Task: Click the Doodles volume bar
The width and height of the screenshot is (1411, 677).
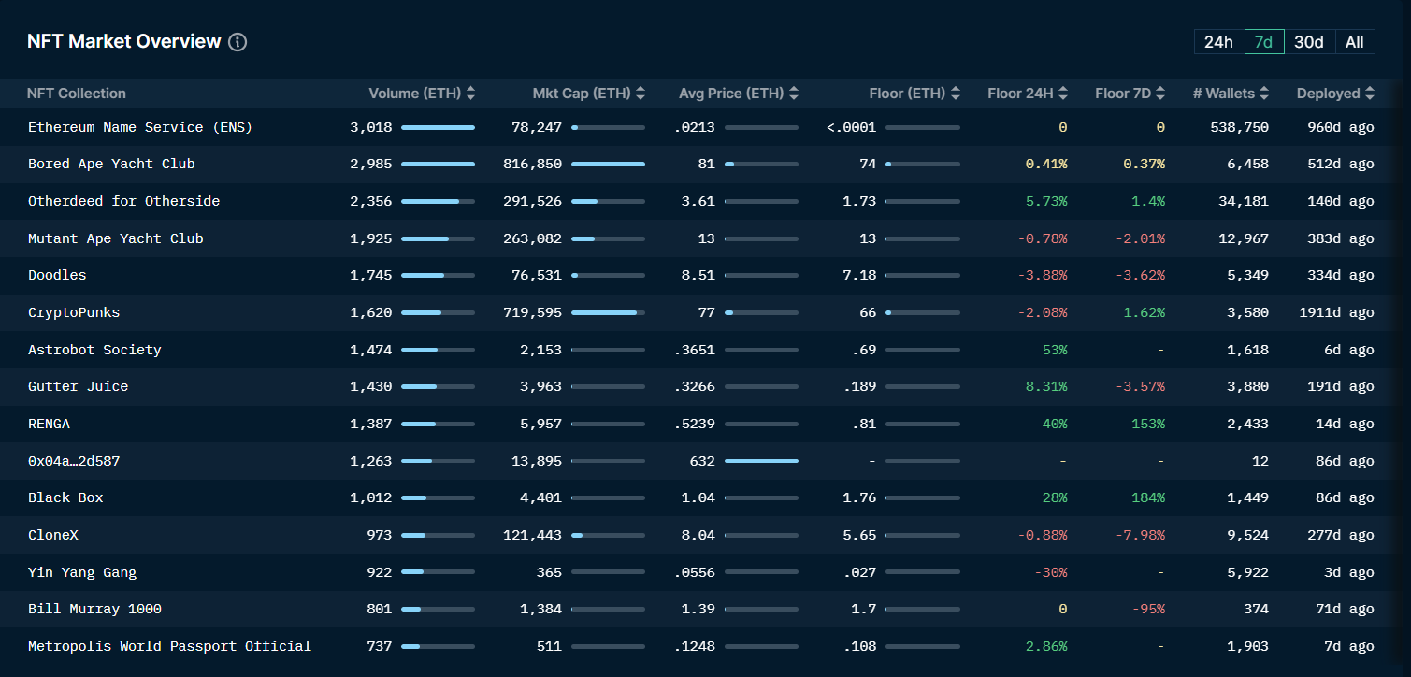Action: pos(438,276)
